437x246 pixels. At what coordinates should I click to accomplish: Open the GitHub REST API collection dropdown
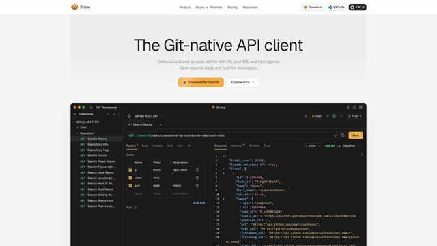(148, 116)
